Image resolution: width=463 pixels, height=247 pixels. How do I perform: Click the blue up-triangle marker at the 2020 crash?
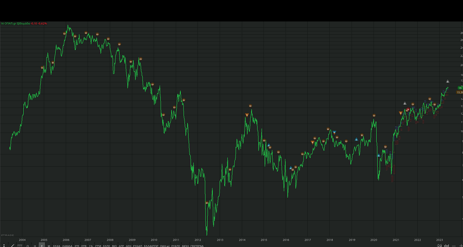pos(379,155)
